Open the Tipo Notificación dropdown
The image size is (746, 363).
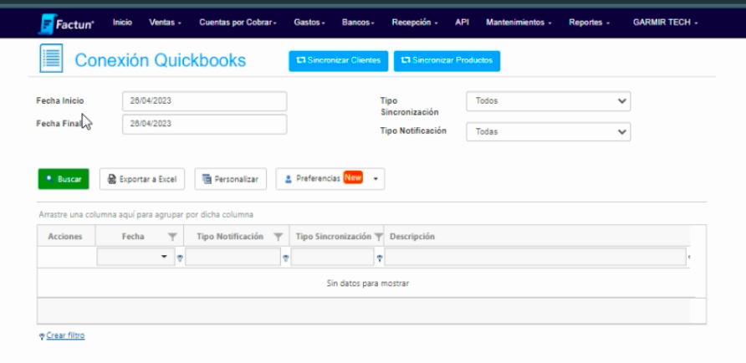click(548, 132)
